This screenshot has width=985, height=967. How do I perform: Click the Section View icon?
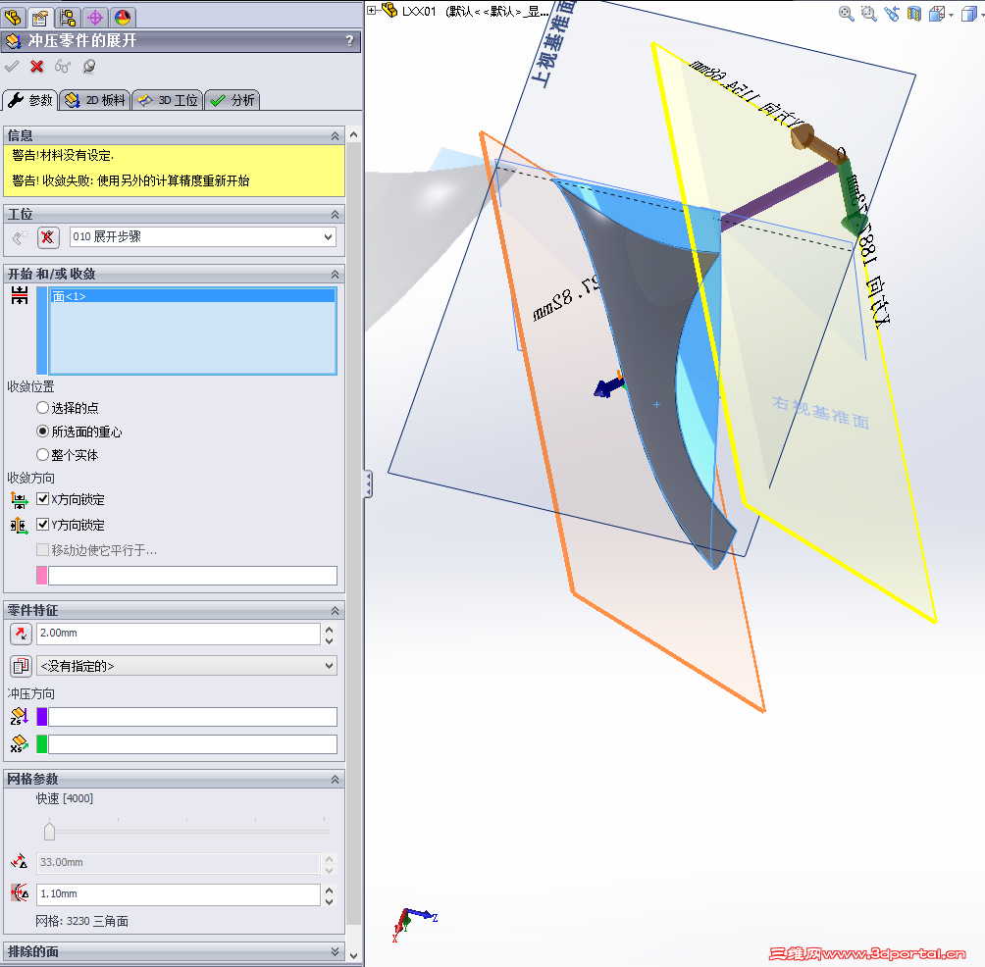914,13
